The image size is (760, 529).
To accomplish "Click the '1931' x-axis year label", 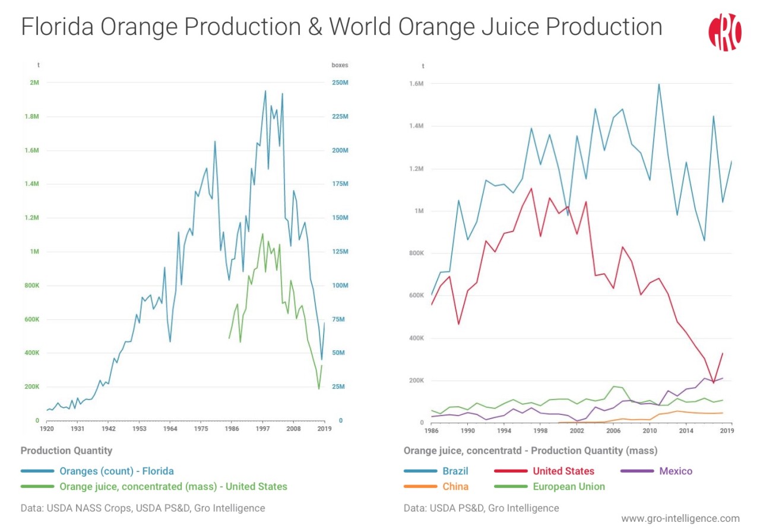I will coord(77,428).
